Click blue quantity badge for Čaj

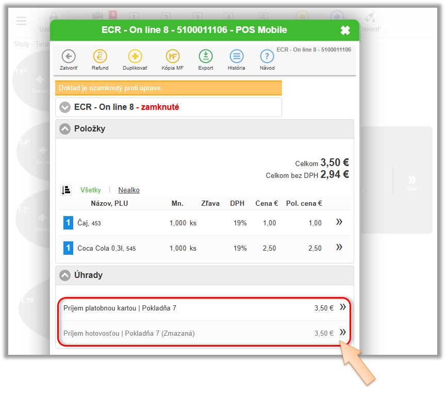[x=68, y=223]
